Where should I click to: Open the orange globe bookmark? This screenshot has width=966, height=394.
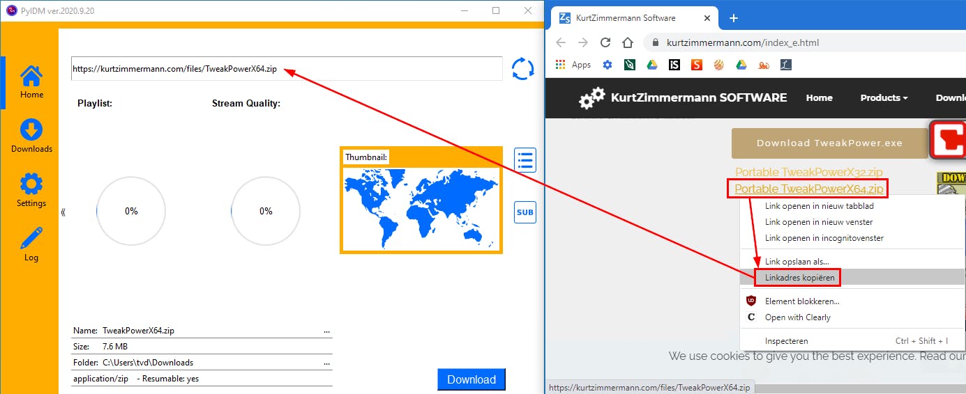(x=719, y=65)
